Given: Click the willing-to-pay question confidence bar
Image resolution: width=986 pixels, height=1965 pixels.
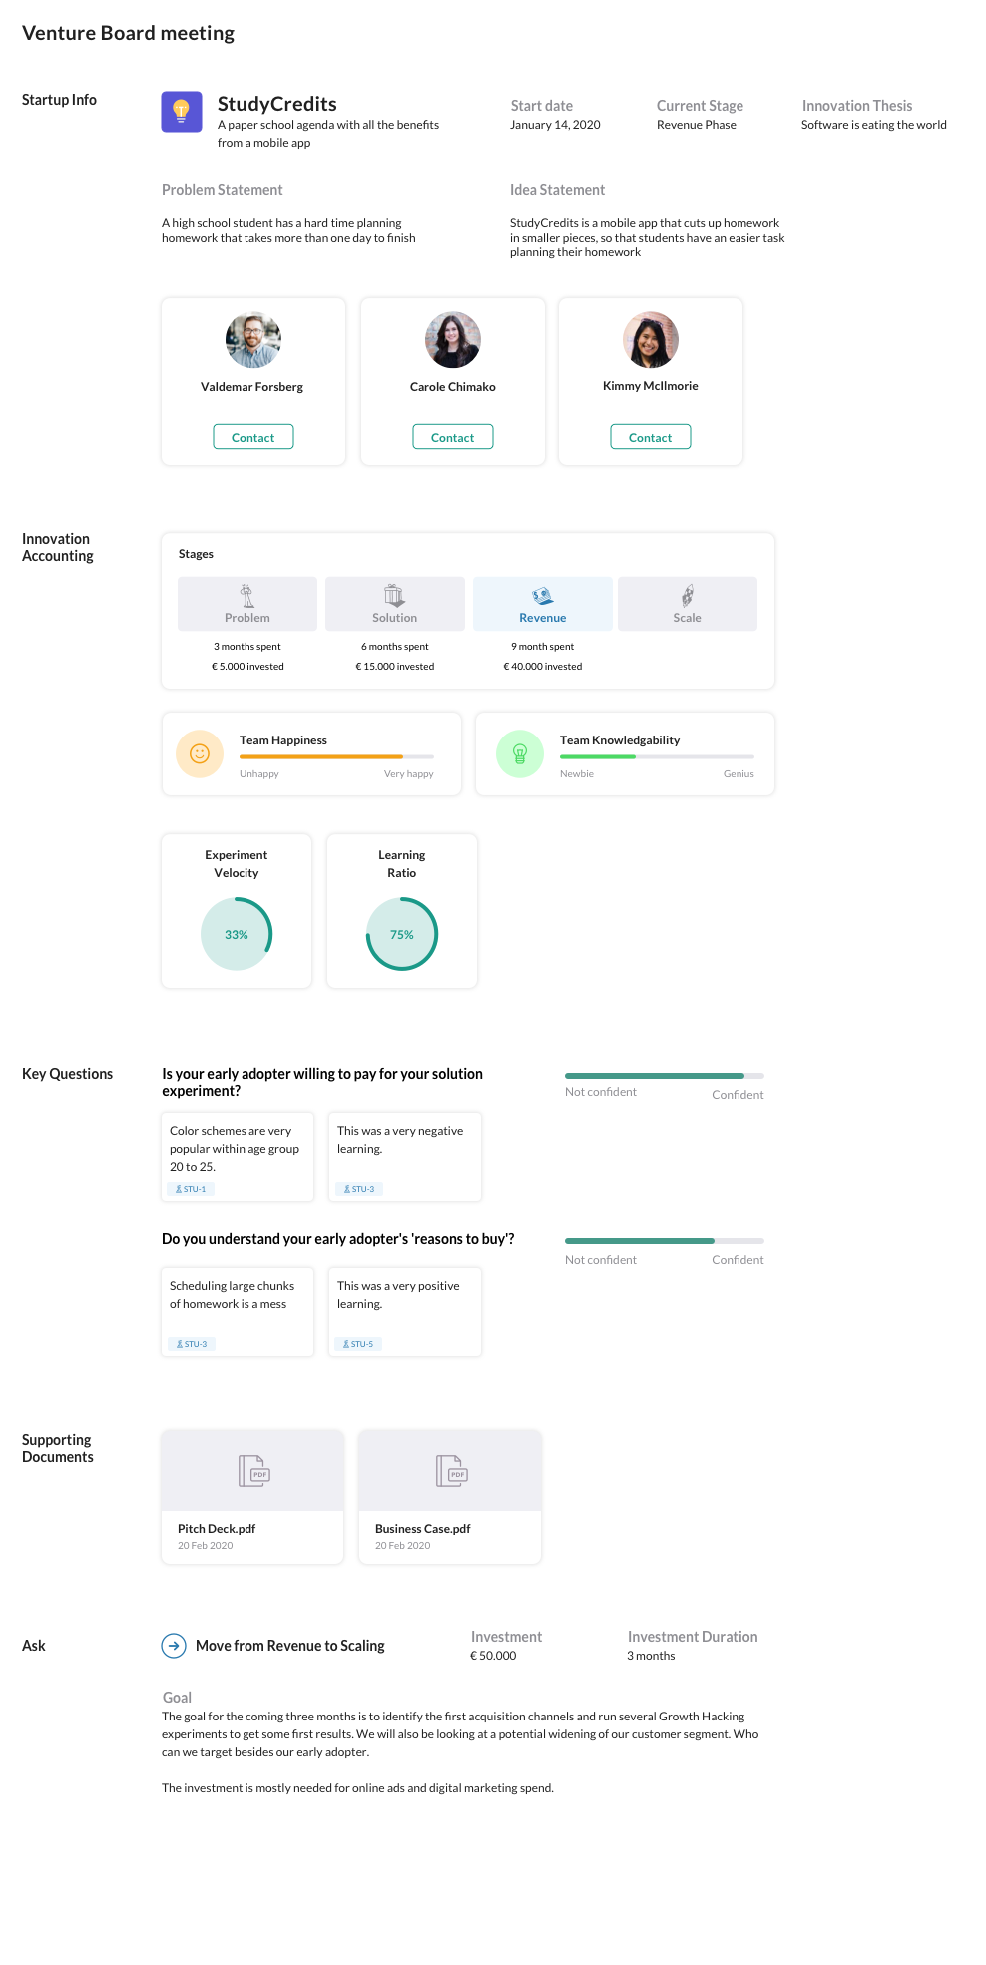Looking at the screenshot, I should 664,1076.
